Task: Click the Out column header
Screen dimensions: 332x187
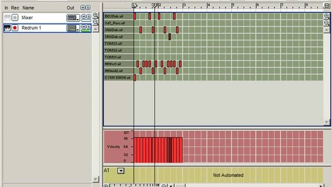Action: [x=71, y=8]
